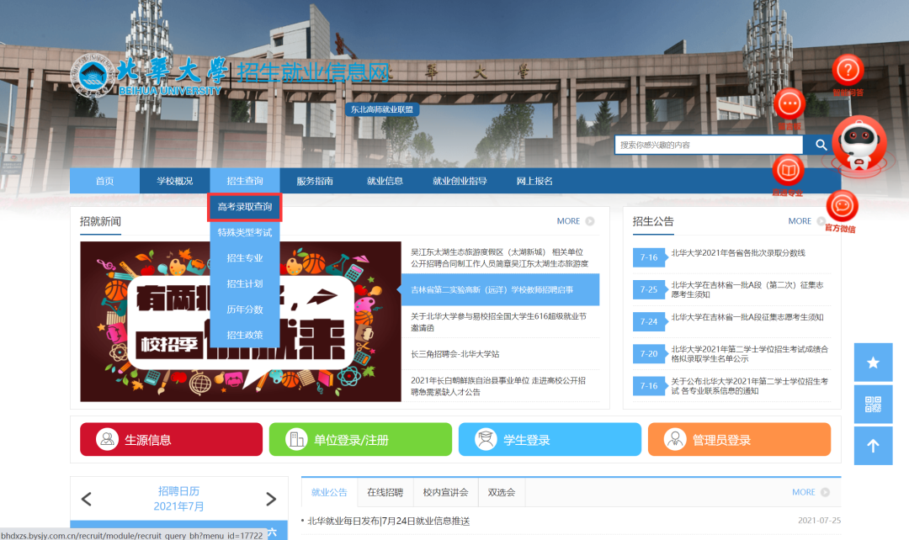
Task: Click the 管理员登录 admin icon
Action: click(675, 439)
